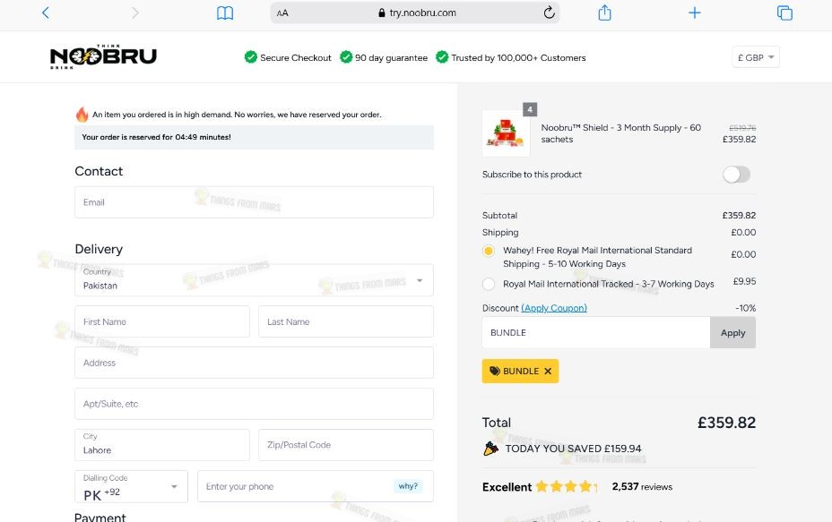Click the TODAY YOU SAVED £159.94 text
The height and width of the screenshot is (522, 832).
(x=573, y=449)
